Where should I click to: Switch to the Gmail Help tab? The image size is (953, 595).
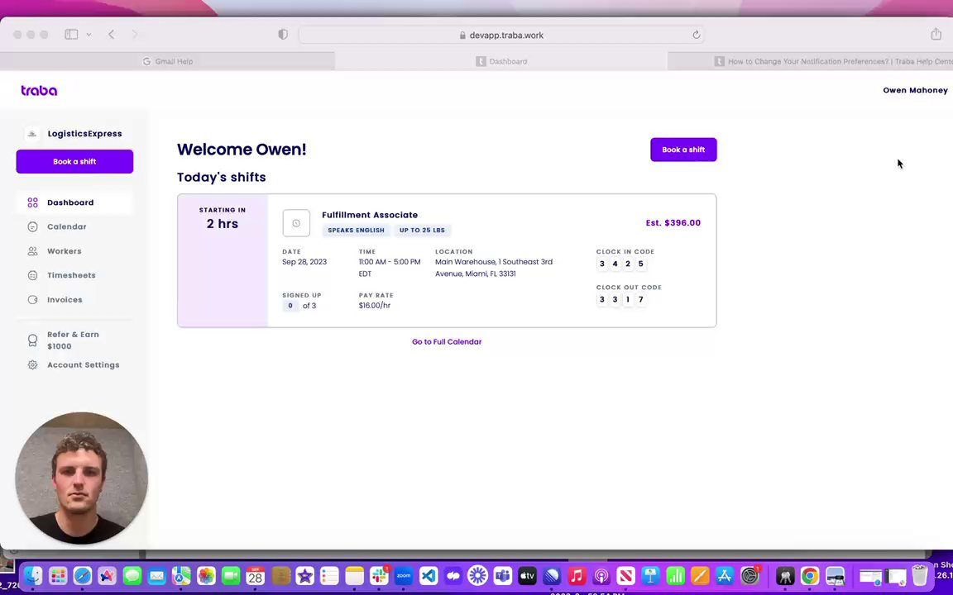[x=167, y=61]
